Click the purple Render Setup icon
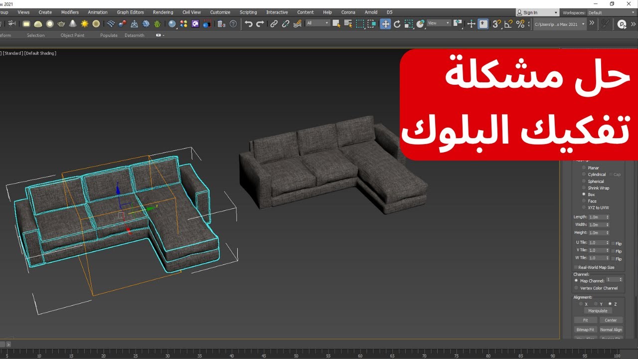This screenshot has width=638, height=359. coord(195,23)
